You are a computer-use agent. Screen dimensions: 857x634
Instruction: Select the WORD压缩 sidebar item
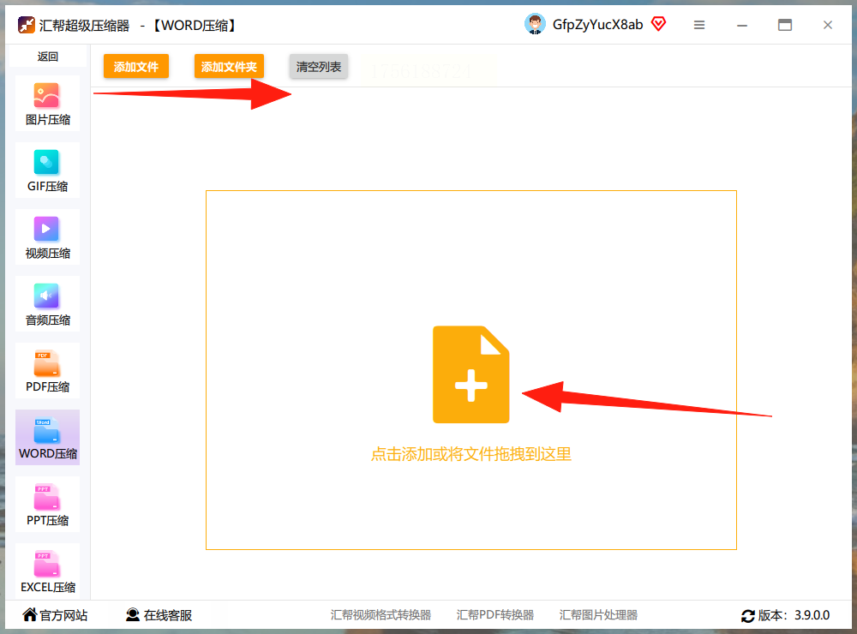pos(47,438)
